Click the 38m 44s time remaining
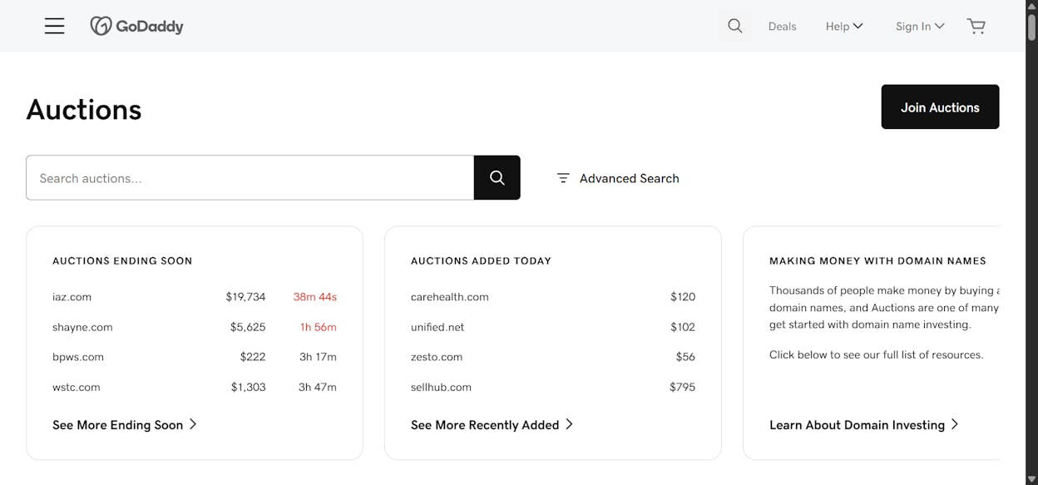The width and height of the screenshot is (1038, 485). pos(315,297)
